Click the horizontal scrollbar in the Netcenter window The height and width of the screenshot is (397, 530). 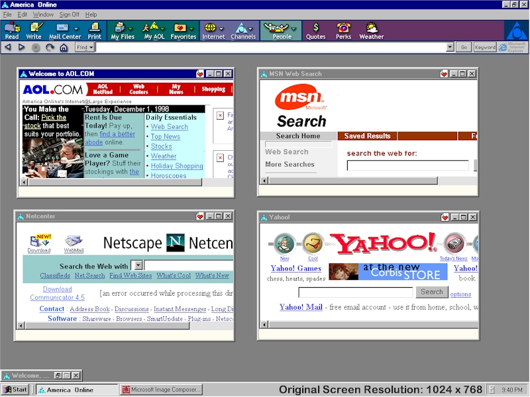[x=107, y=326]
